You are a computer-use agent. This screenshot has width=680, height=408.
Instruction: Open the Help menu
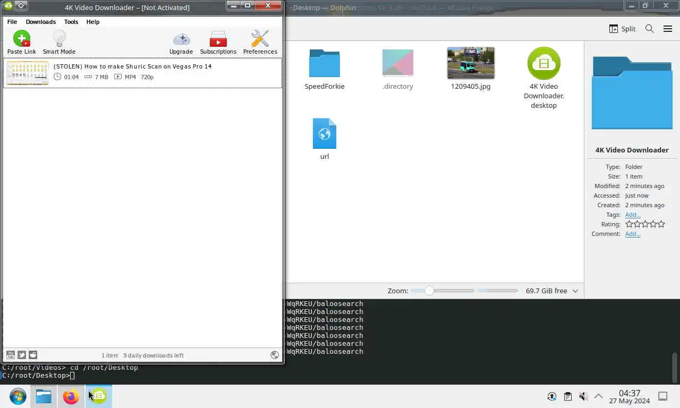[x=93, y=22]
